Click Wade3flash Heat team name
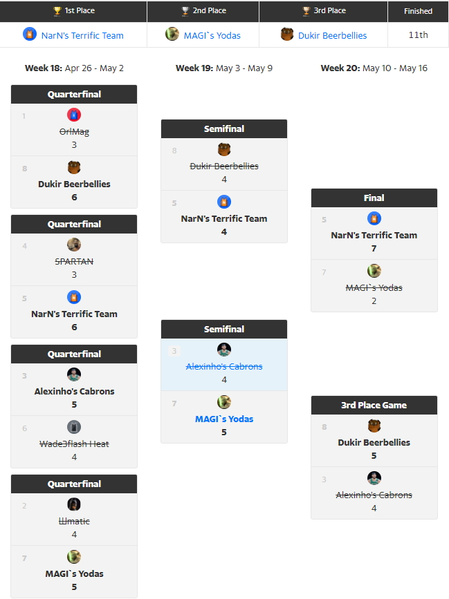The height and width of the screenshot is (599, 449). [x=74, y=444]
